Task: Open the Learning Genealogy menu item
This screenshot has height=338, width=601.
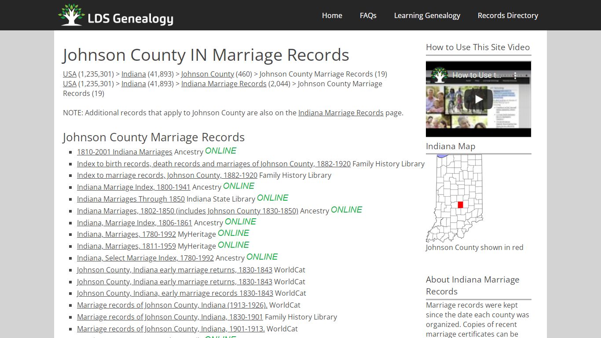Action: pyautogui.click(x=427, y=15)
